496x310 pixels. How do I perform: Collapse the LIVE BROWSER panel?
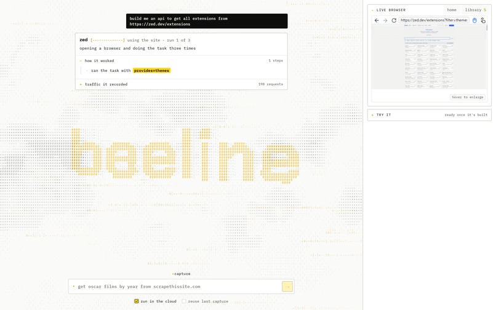point(388,10)
